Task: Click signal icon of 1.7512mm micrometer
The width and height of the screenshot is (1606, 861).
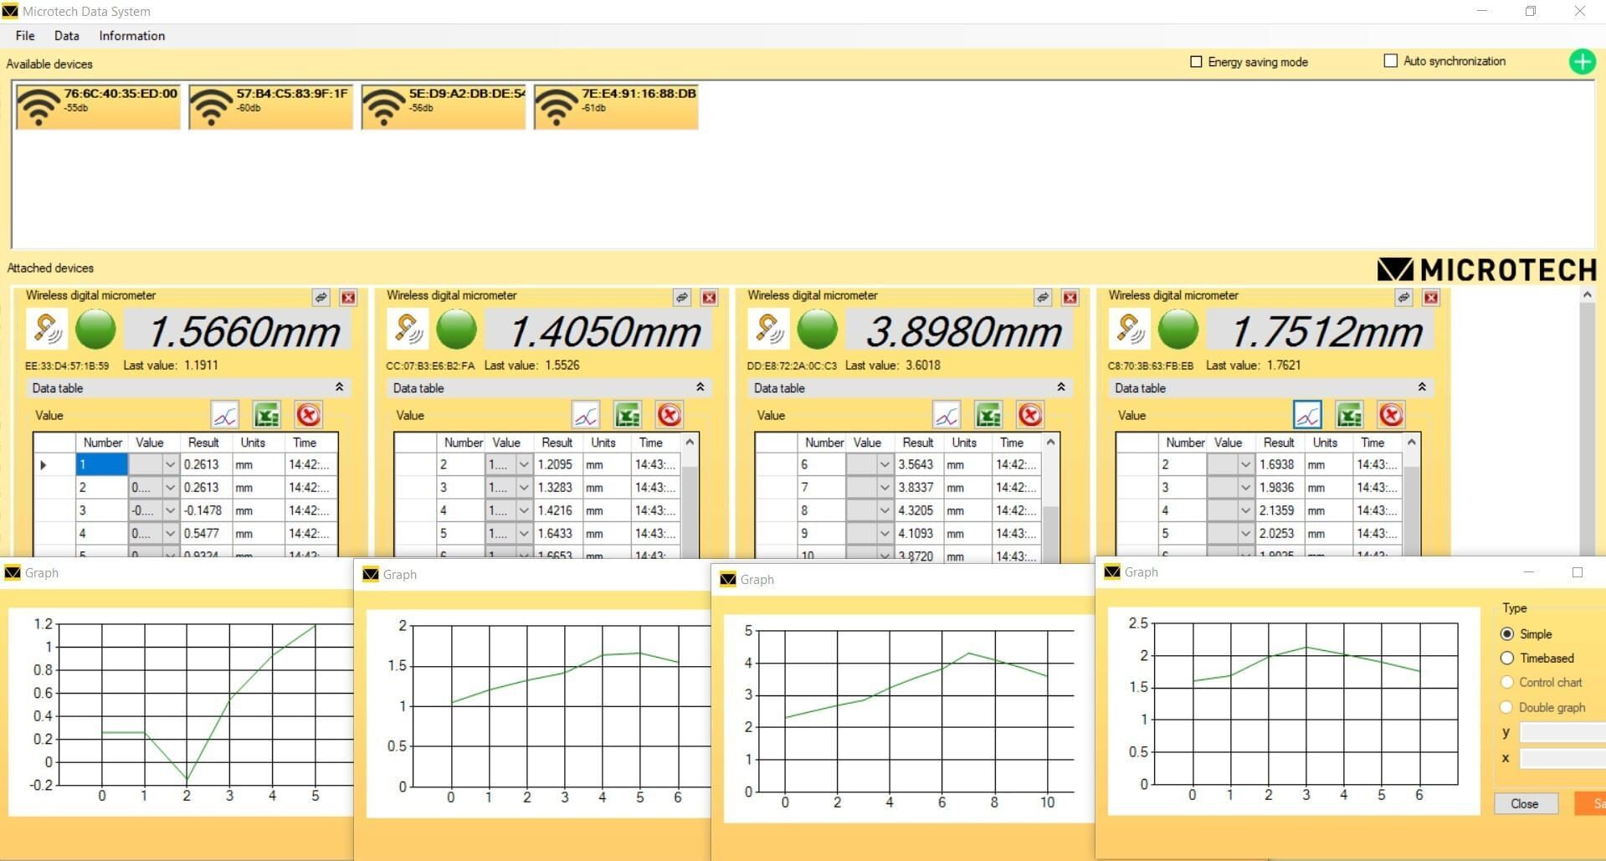Action: pyautogui.click(x=1130, y=329)
